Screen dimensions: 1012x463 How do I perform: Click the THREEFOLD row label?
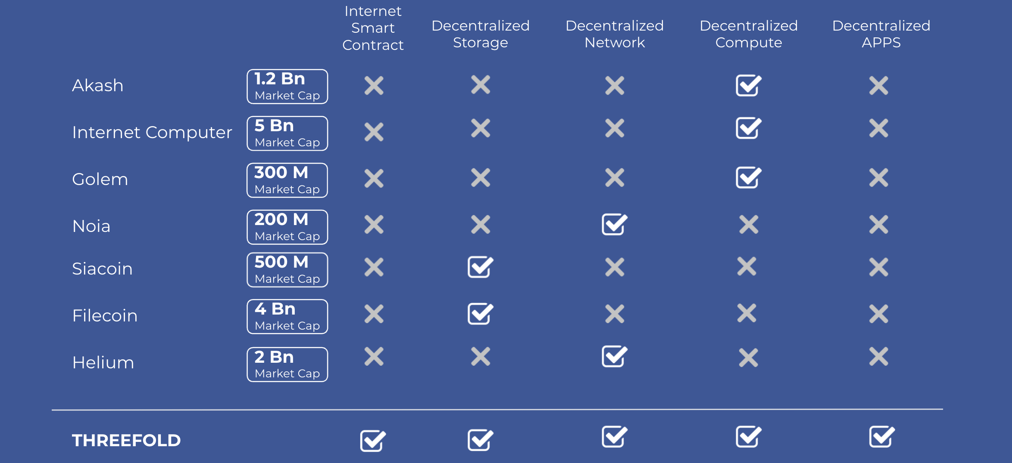pyautogui.click(x=126, y=440)
